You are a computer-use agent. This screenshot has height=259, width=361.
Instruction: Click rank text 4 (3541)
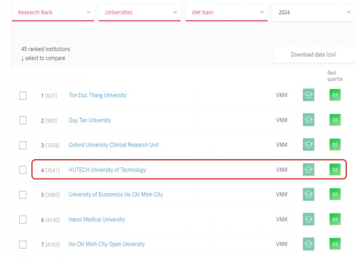point(51,170)
